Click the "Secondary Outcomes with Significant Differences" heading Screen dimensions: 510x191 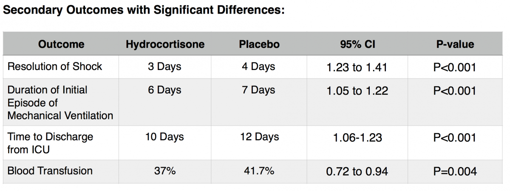pyautogui.click(x=144, y=10)
